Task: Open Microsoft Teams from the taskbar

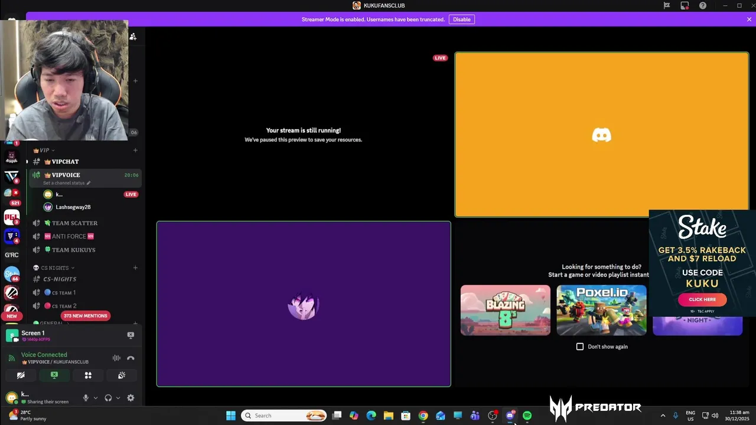Action: click(x=475, y=416)
